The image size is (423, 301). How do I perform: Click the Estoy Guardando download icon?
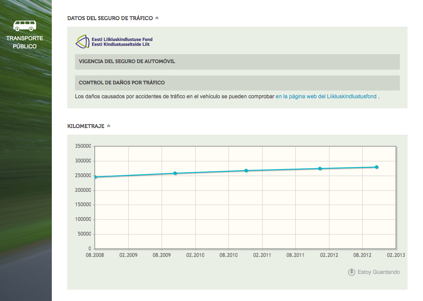pyautogui.click(x=351, y=272)
